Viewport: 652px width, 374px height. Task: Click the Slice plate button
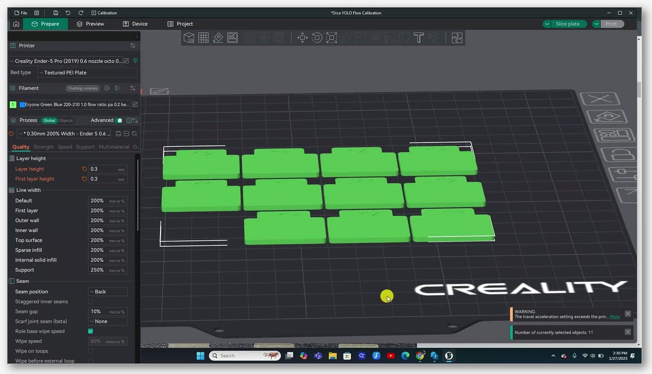(568, 24)
